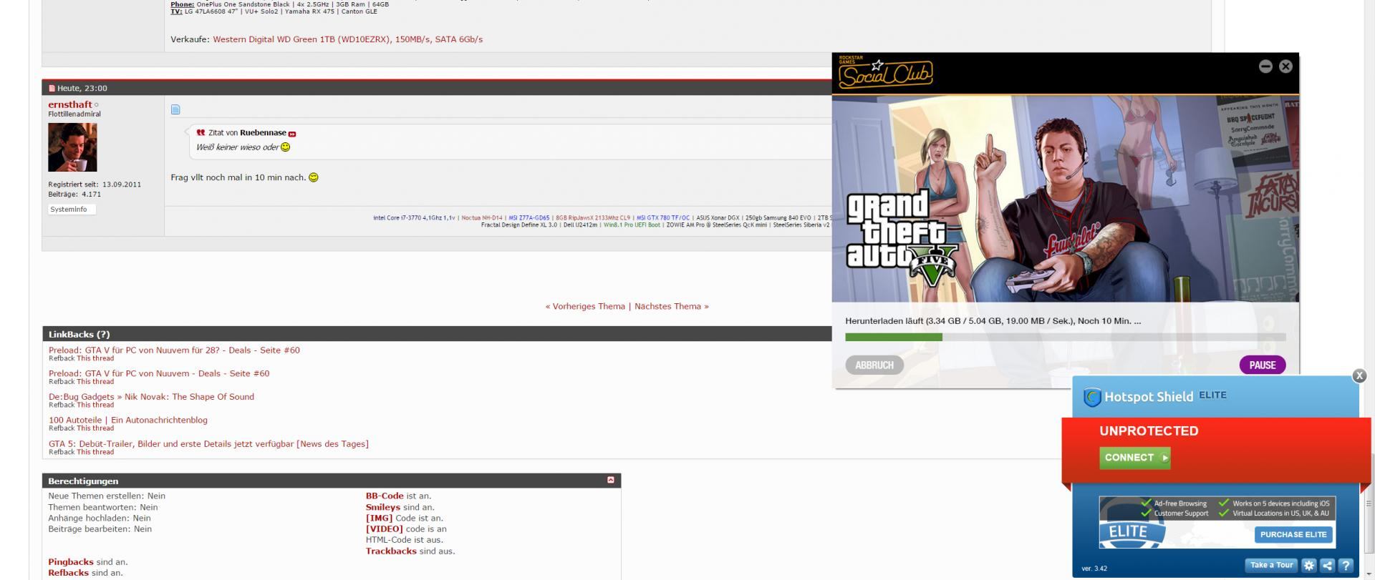
Task: Click the Social Club logo
Action: point(885,72)
